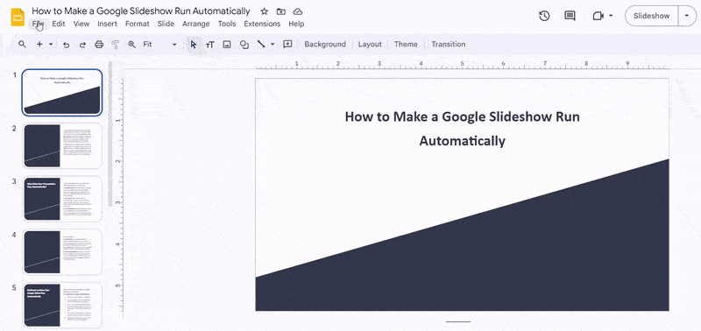
Task: Open the Tools menu
Action: tap(227, 24)
